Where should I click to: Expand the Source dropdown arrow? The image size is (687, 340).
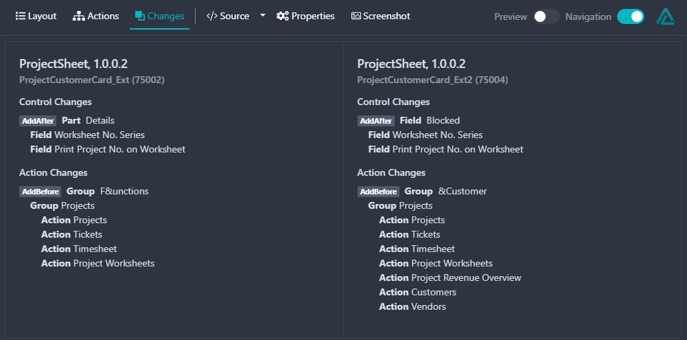(262, 15)
